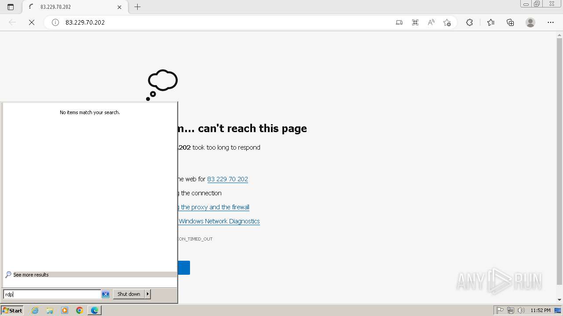Launch Google Chrome from taskbar

[x=80, y=310]
